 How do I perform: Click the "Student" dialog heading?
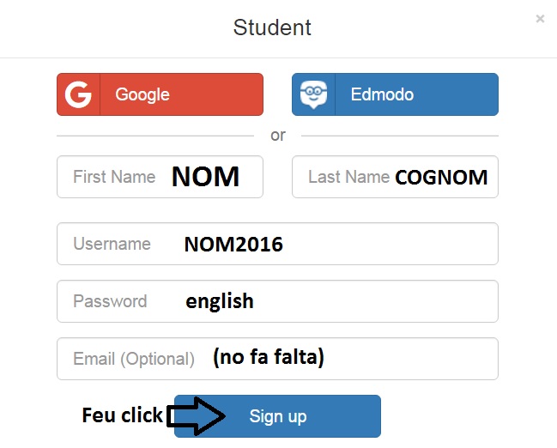pyautogui.click(x=272, y=27)
